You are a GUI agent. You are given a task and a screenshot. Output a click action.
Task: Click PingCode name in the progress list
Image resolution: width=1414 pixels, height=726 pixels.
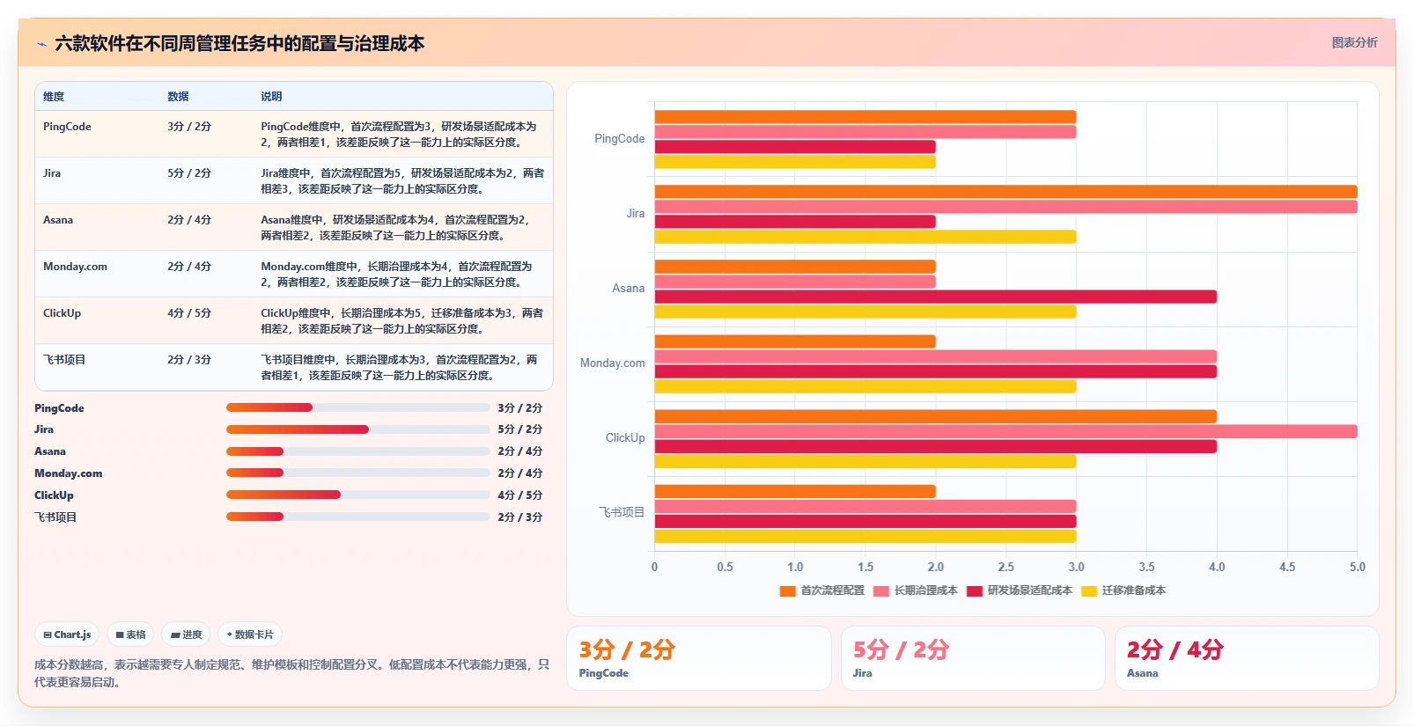59,408
